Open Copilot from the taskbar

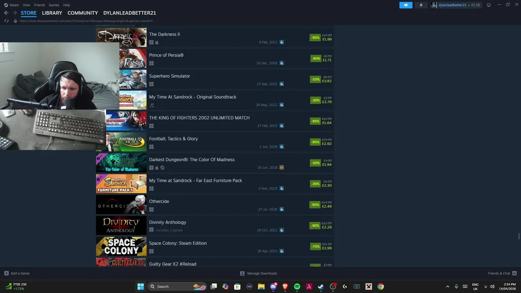point(225,286)
